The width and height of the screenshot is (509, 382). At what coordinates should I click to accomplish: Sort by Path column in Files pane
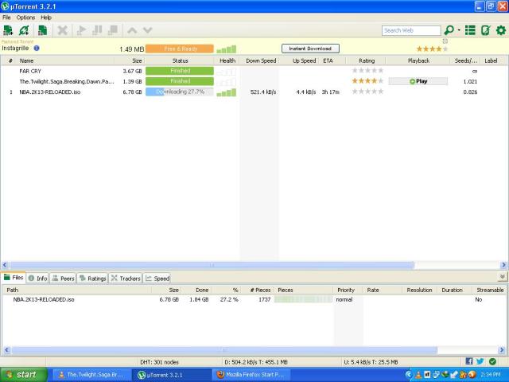point(78,290)
